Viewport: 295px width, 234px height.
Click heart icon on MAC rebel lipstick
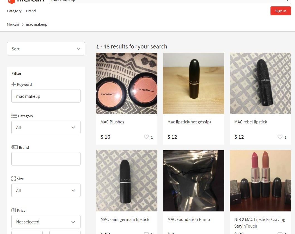[x=280, y=137]
